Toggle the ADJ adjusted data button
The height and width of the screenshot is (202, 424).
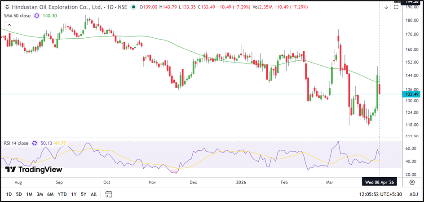coord(413,194)
